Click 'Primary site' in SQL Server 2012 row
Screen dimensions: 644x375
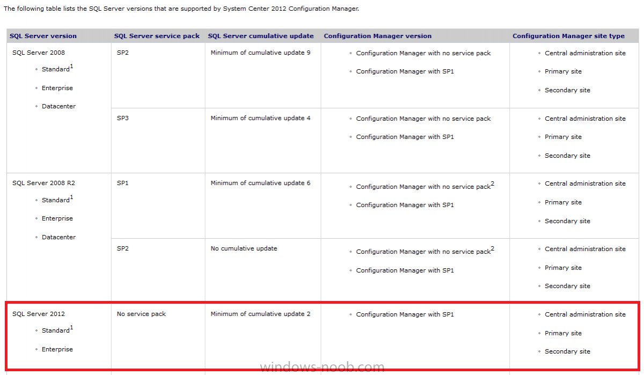[x=563, y=333]
